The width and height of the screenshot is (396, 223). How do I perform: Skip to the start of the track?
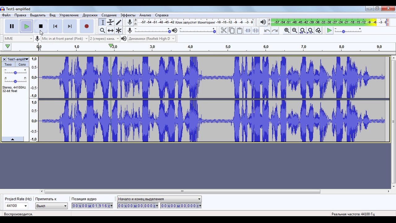55,26
